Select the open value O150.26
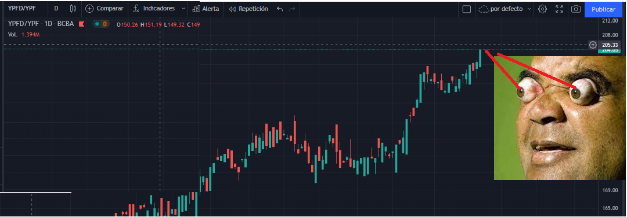 click(127, 24)
